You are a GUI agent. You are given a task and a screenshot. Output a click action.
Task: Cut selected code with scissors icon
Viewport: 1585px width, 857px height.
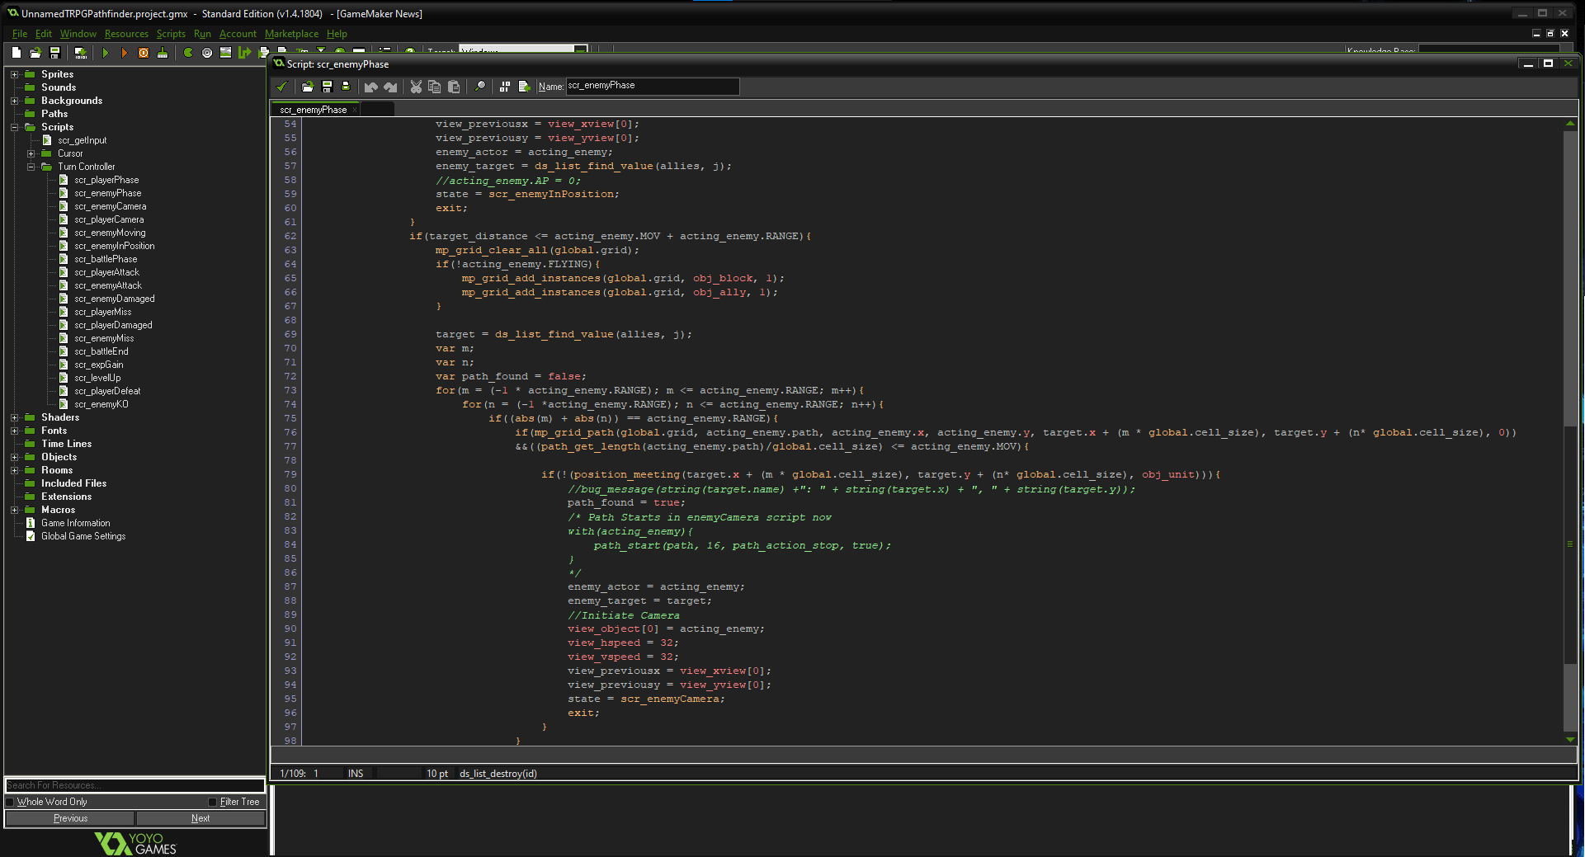click(416, 87)
